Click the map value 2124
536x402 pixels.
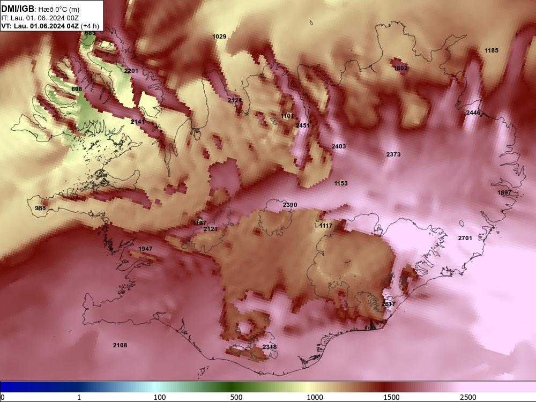235,101
